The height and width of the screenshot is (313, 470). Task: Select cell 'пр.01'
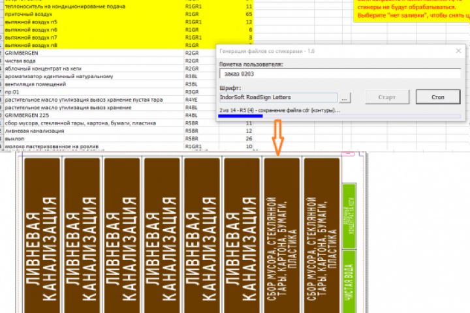click(94, 92)
